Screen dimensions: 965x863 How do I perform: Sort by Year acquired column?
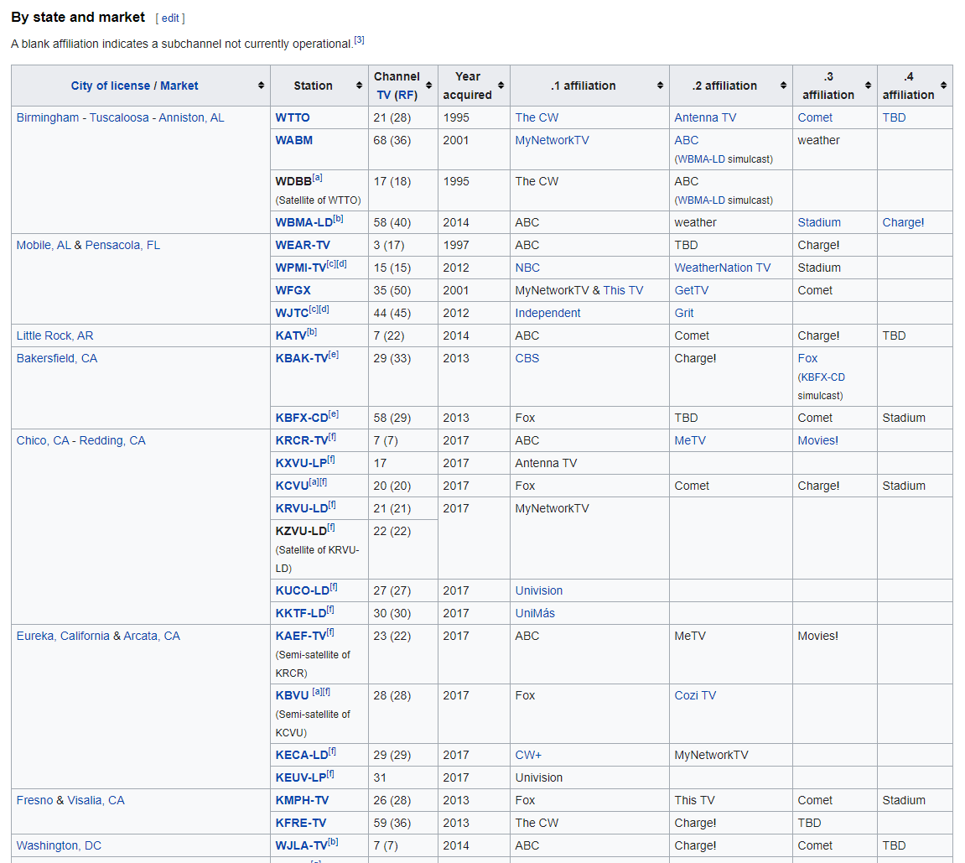point(501,86)
